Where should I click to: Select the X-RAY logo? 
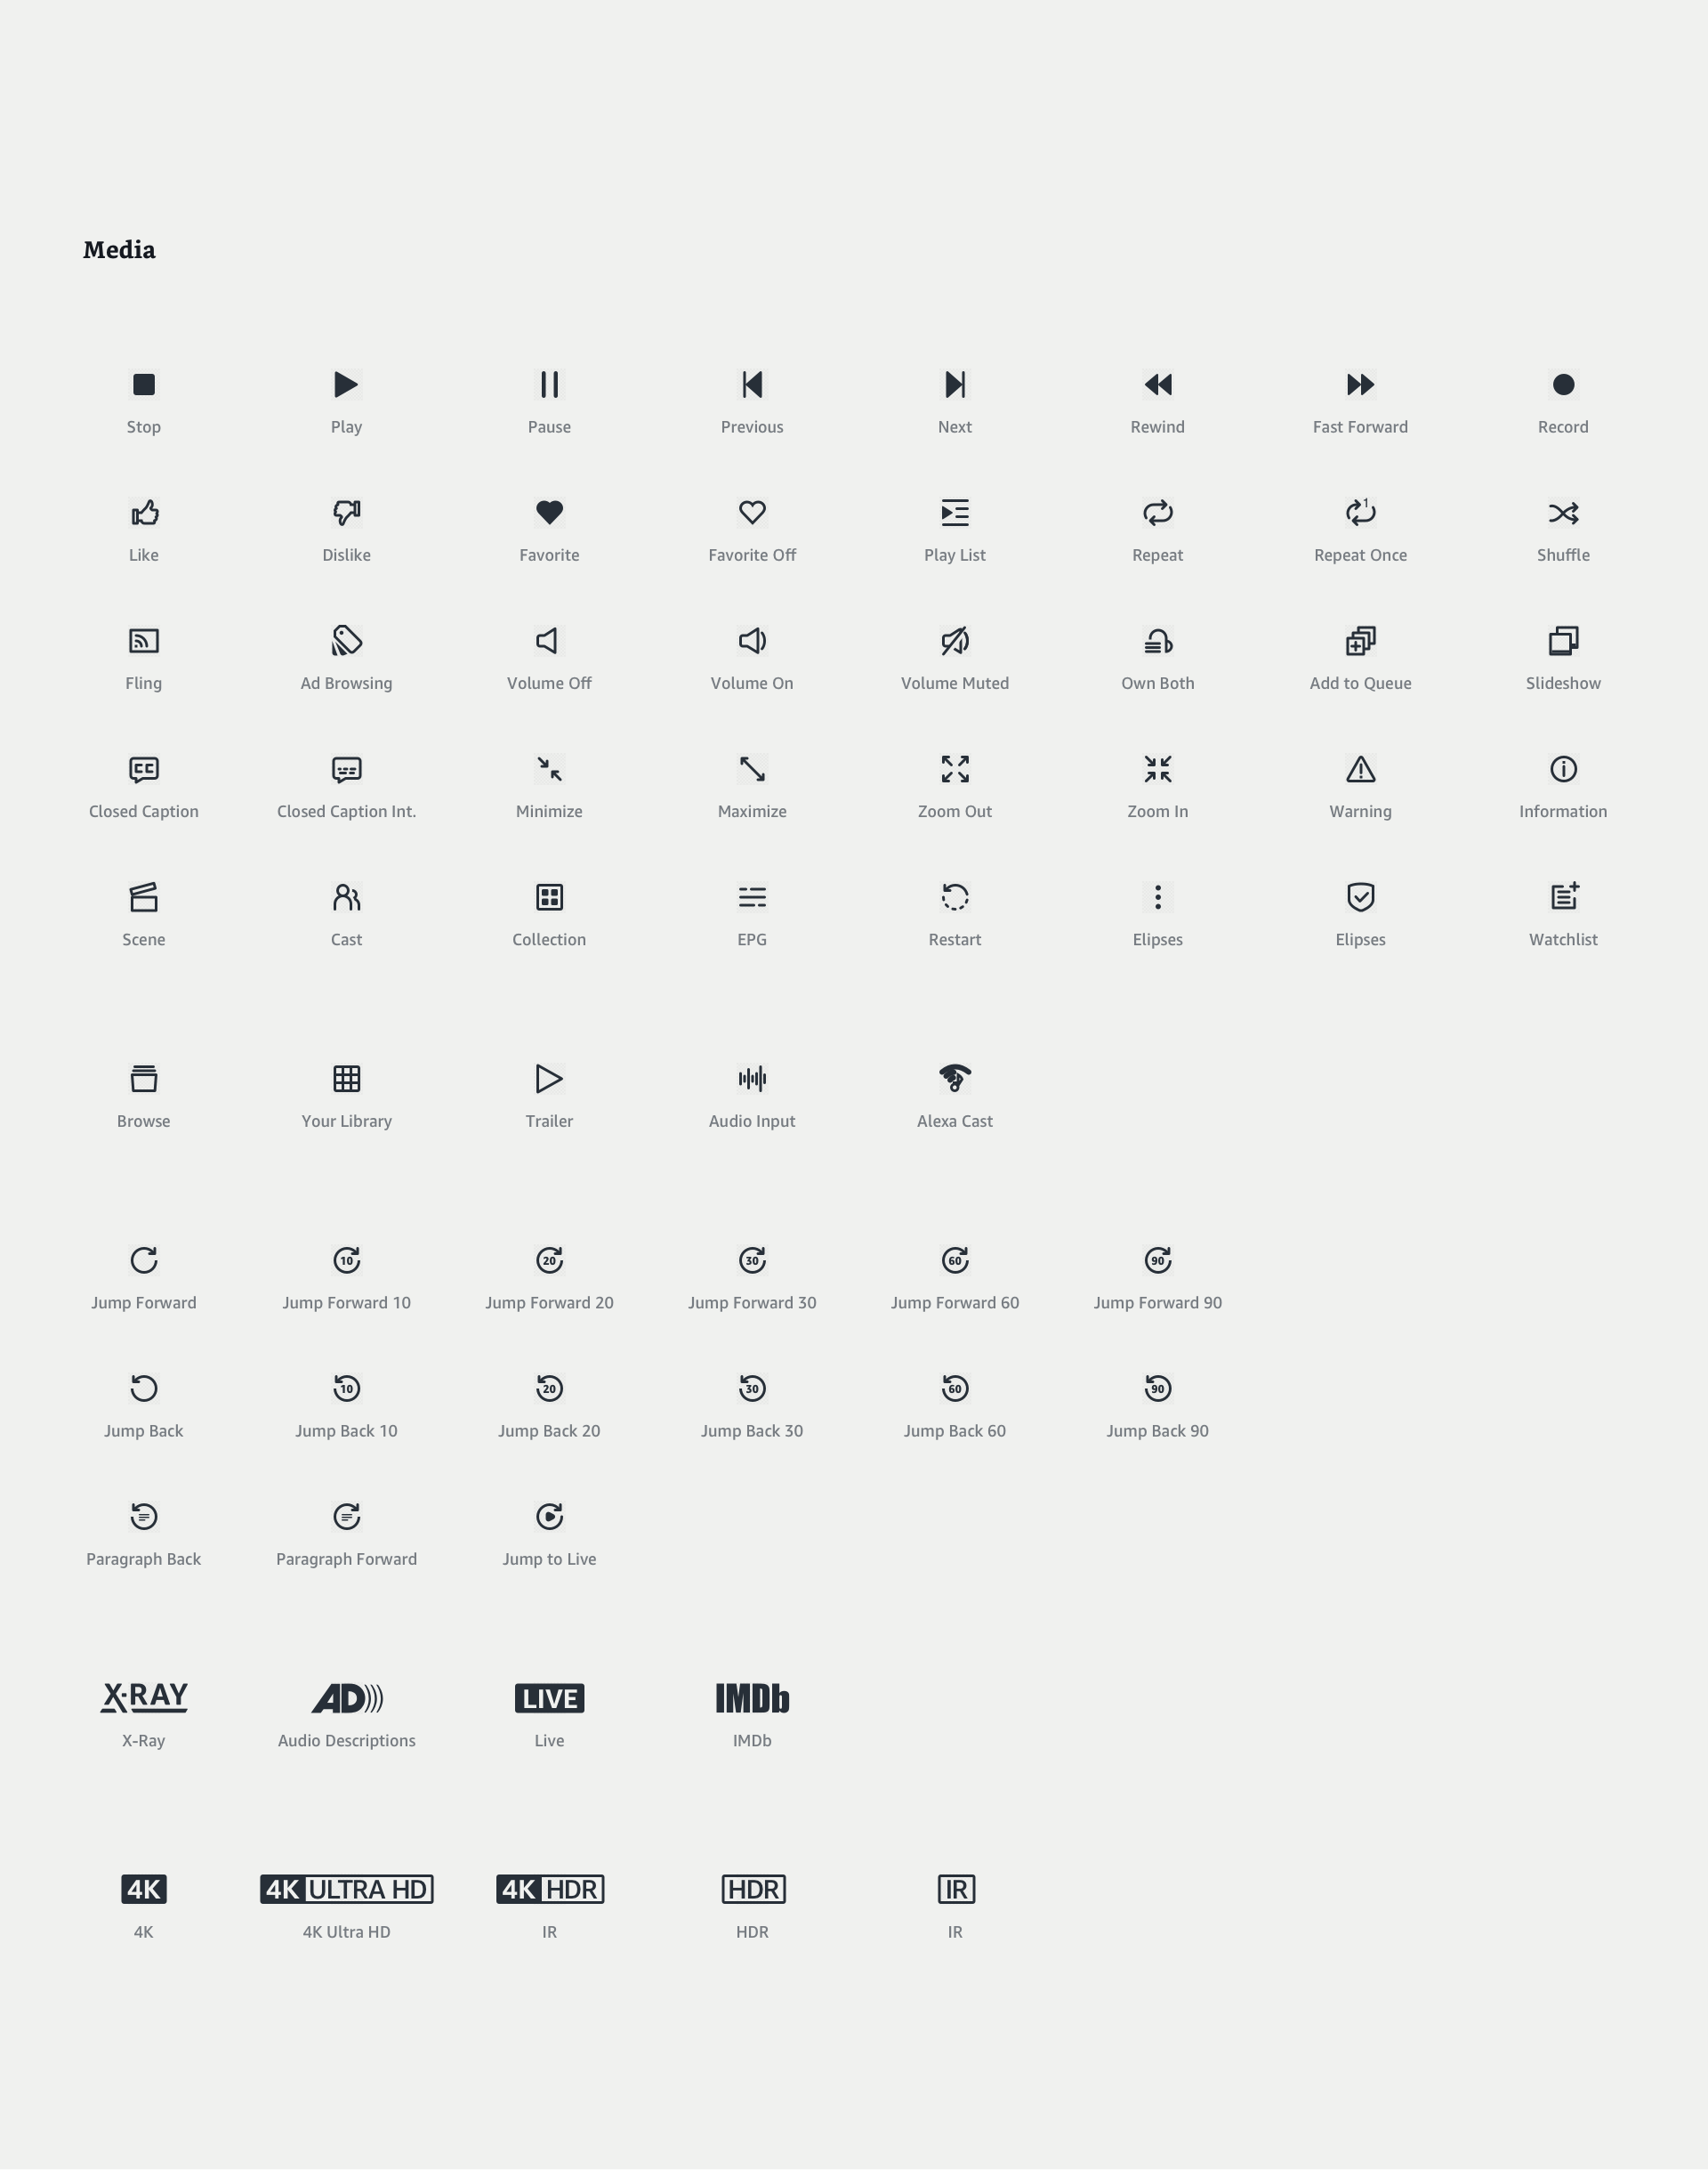click(x=144, y=1697)
